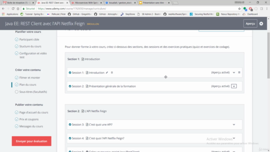Toggle Stucture du cours check circle

pyautogui.click(x=16, y=46)
